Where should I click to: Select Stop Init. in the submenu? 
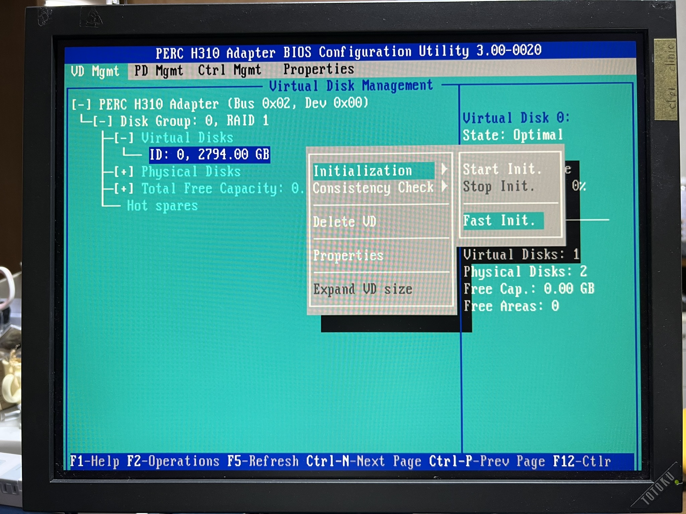(498, 186)
